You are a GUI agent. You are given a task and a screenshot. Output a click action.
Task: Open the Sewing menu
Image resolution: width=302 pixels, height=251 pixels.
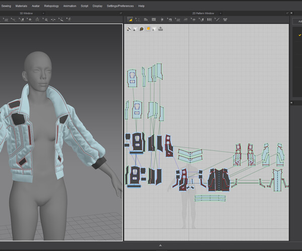6,6
